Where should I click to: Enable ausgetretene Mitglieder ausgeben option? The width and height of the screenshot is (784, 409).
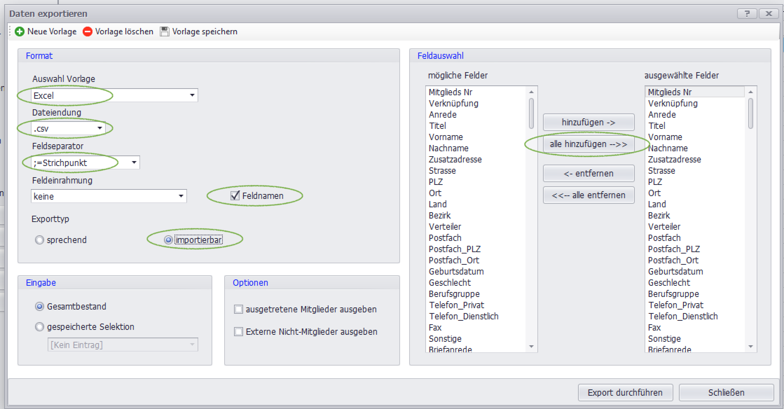click(x=239, y=309)
